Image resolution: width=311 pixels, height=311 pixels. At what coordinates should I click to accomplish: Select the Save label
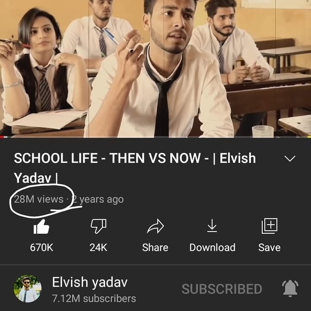click(270, 248)
